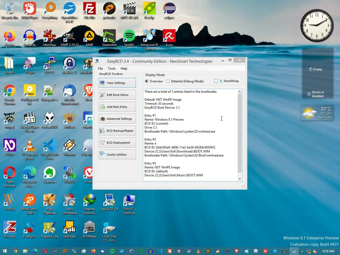Click the 'Default: NST WinPE Image' line
Image resolution: width=340 pixels, height=255 pixels.
pos(163,100)
